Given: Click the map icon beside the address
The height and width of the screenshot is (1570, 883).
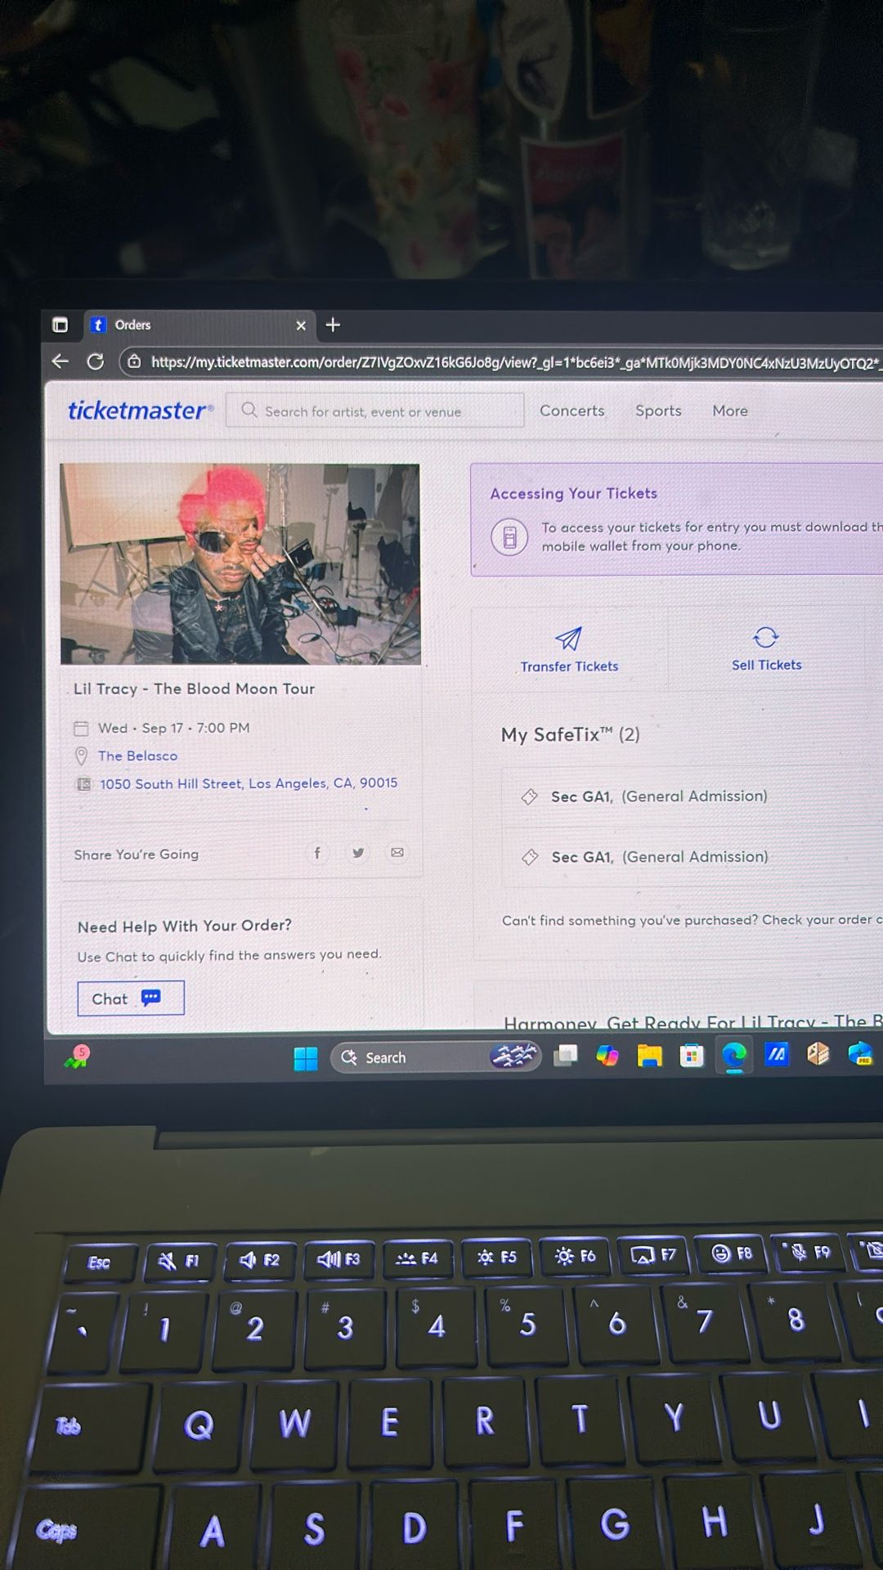Looking at the screenshot, I should (x=83, y=784).
